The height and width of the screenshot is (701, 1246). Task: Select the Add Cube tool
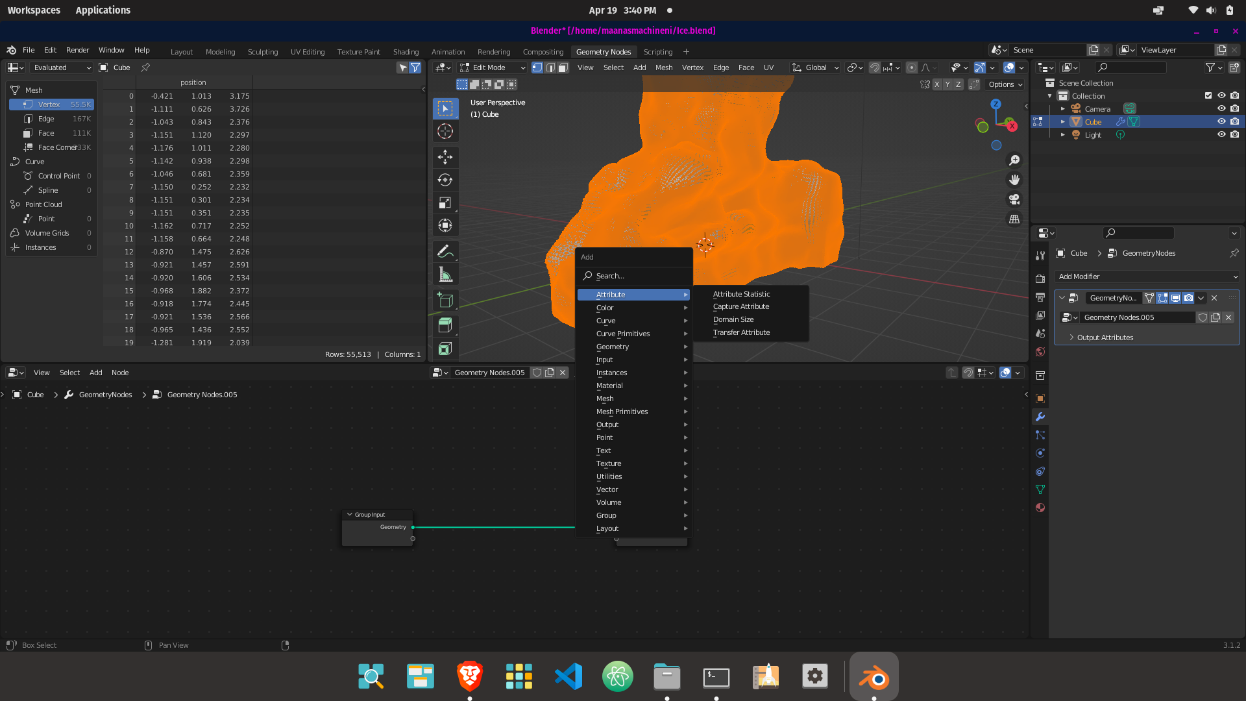tap(445, 300)
